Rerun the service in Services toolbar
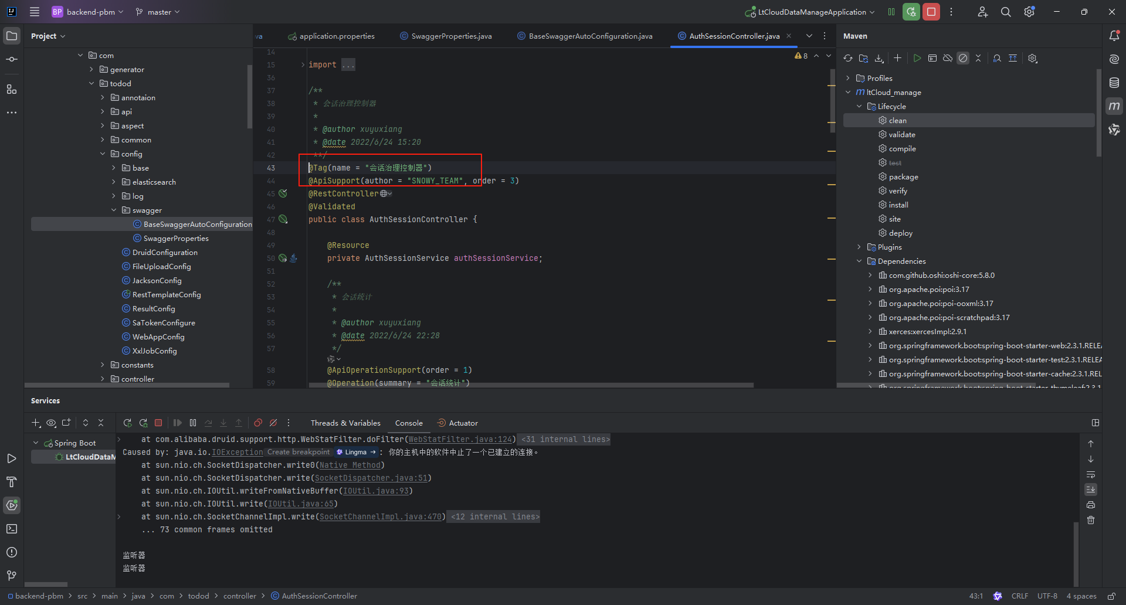The width and height of the screenshot is (1126, 605). 127,423
